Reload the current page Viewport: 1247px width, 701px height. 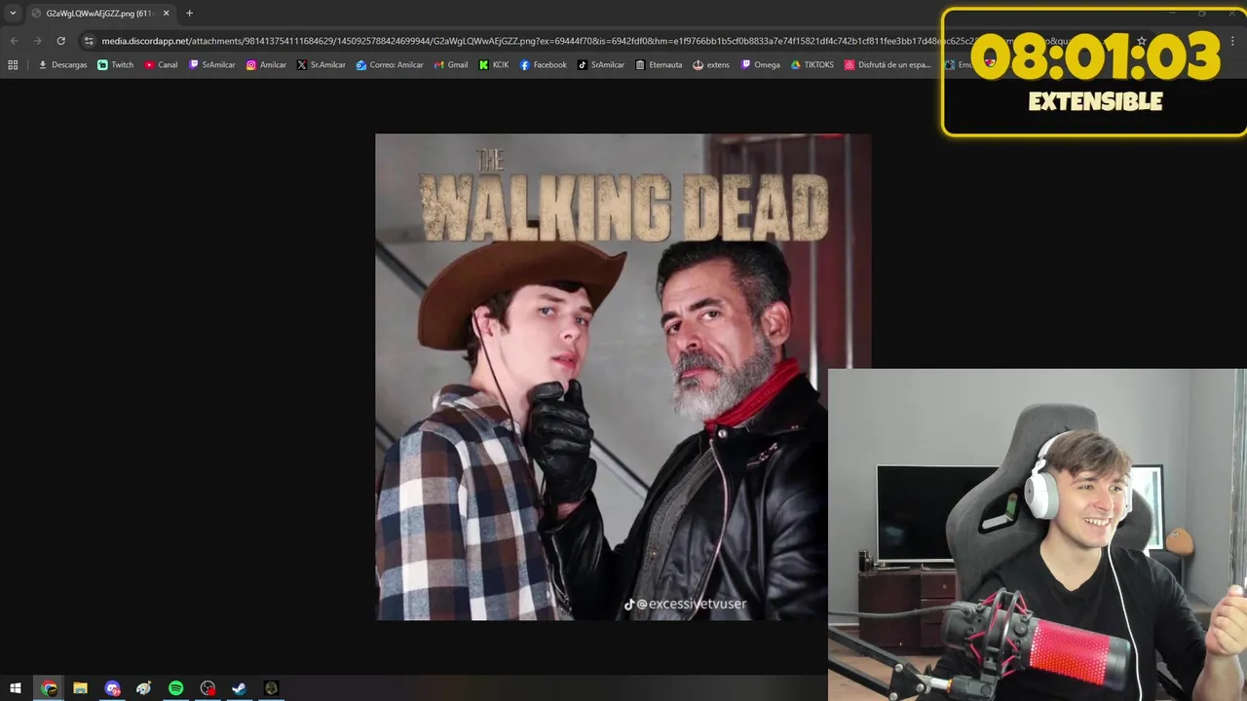[x=60, y=41]
